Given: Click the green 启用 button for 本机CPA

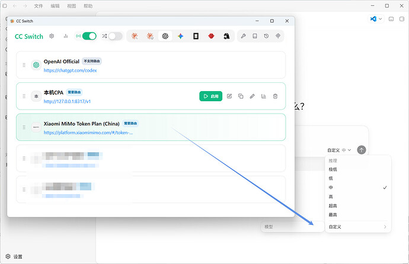Looking at the screenshot, I should tap(211, 96).
